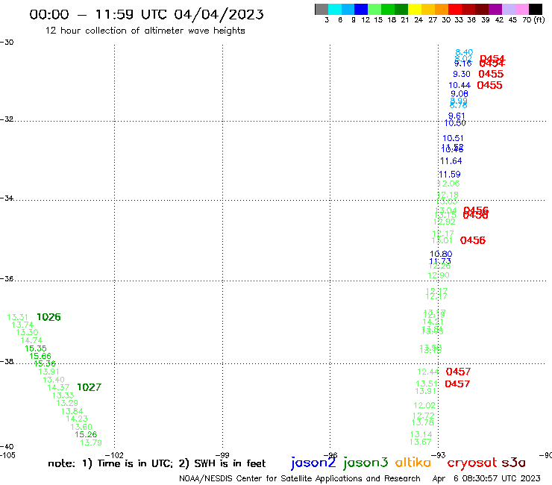Click the '70 (ft)' legend scale label

pos(533,19)
